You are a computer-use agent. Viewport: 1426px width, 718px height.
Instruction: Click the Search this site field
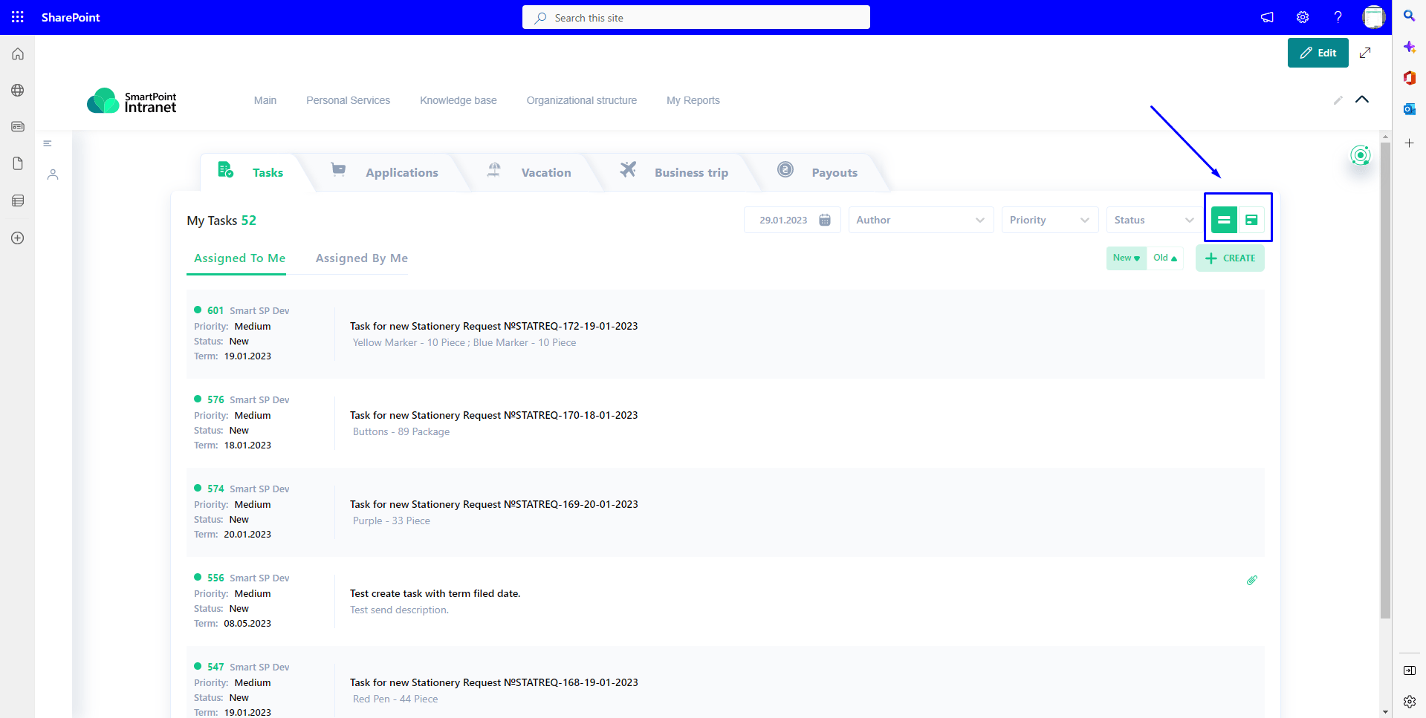coord(696,18)
